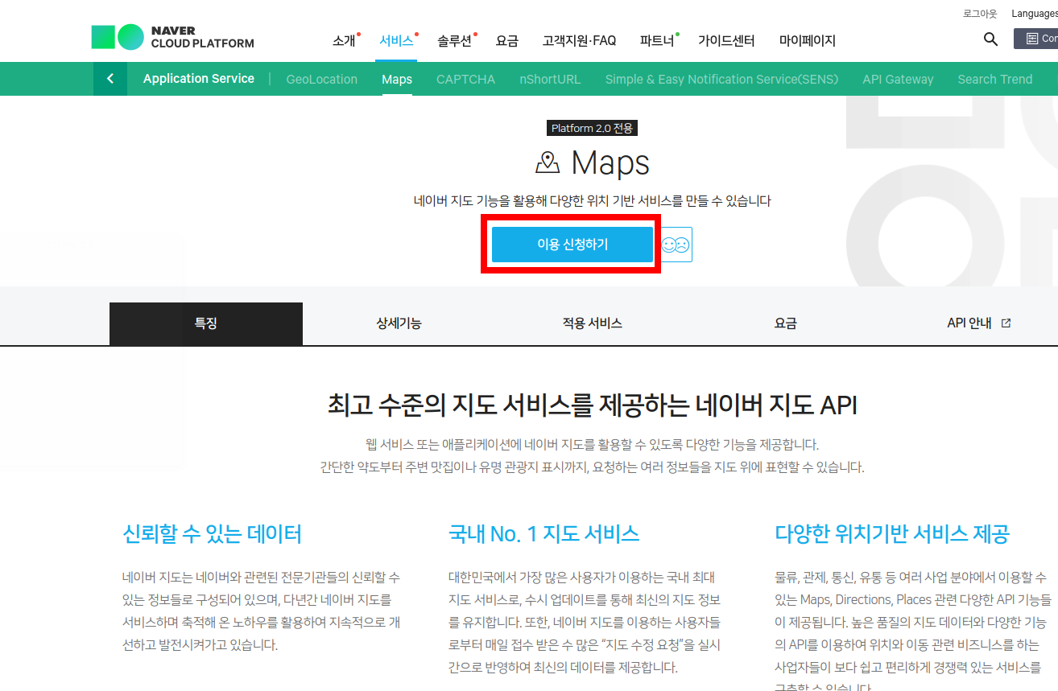Screen dimensions: 1058x691
Task: Open the 소개 menu
Action: point(344,40)
